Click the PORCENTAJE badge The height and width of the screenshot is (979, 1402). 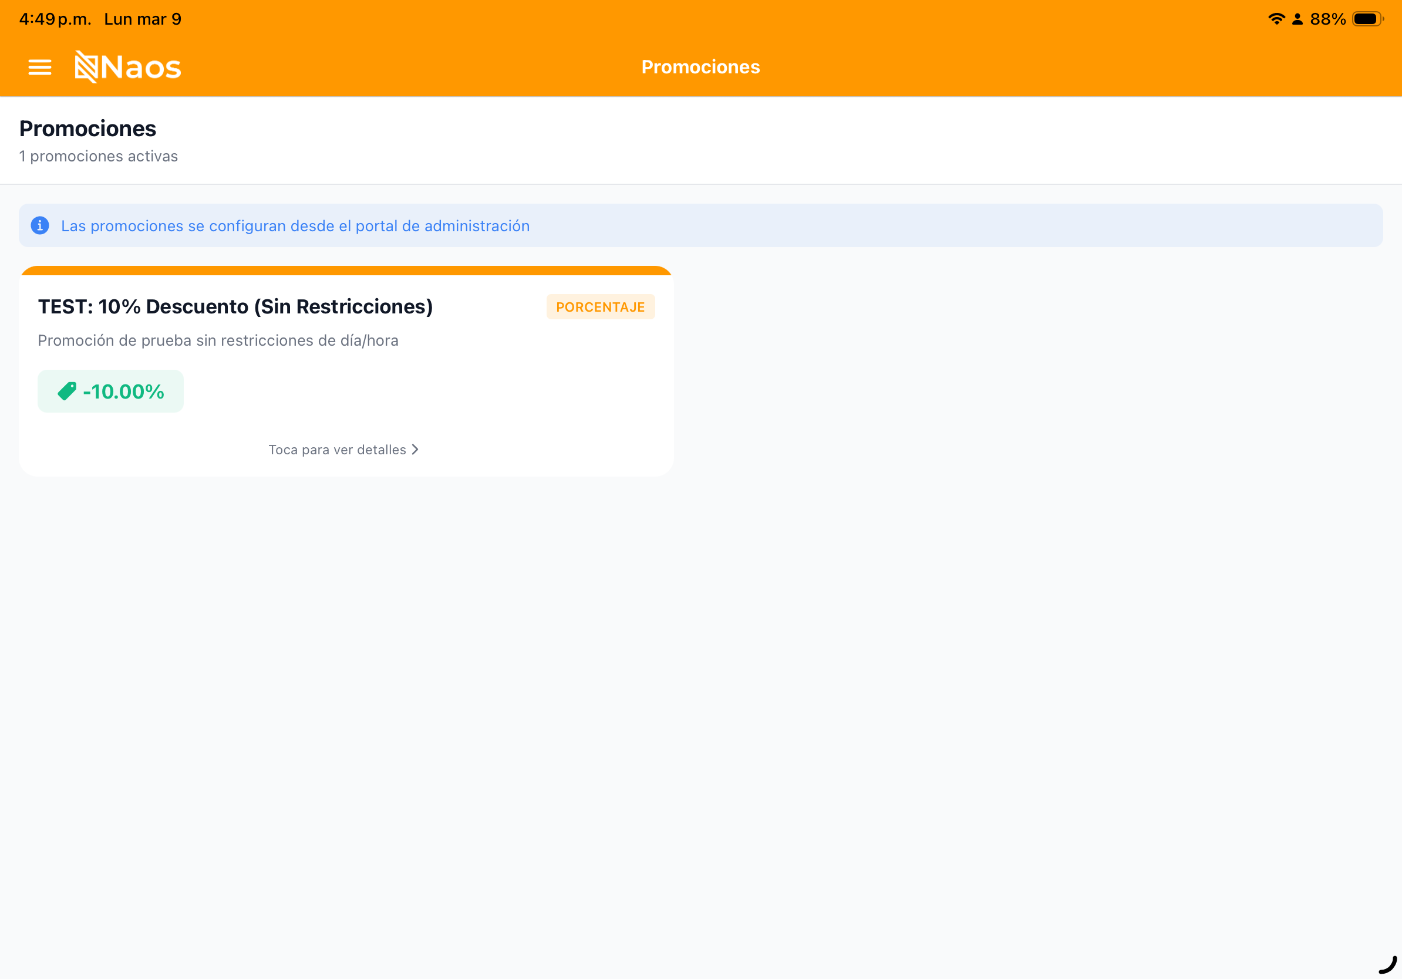coord(600,307)
